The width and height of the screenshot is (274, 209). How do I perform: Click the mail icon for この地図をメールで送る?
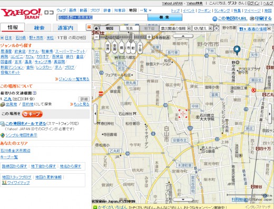tap(3, 124)
